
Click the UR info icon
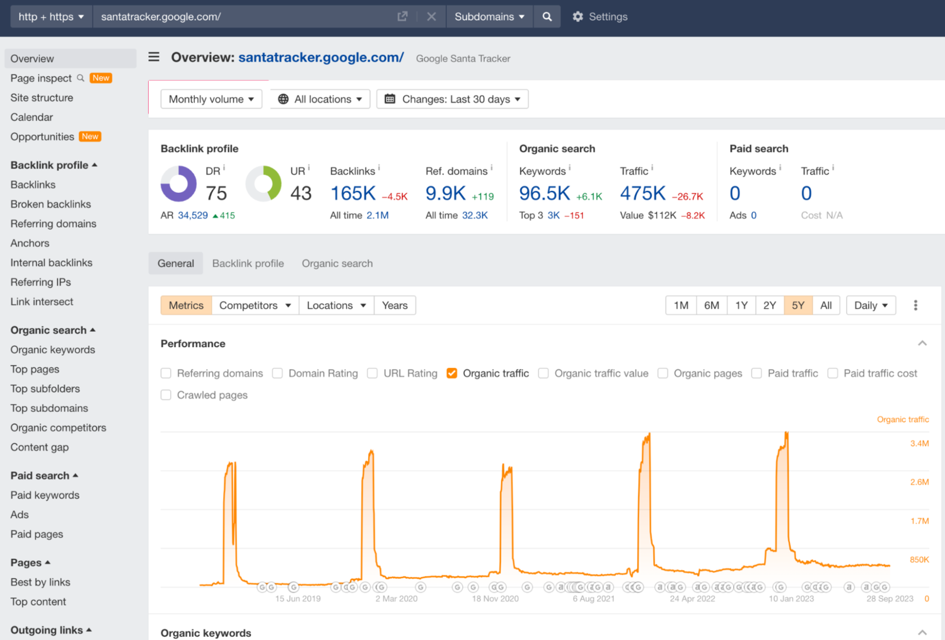coord(308,168)
